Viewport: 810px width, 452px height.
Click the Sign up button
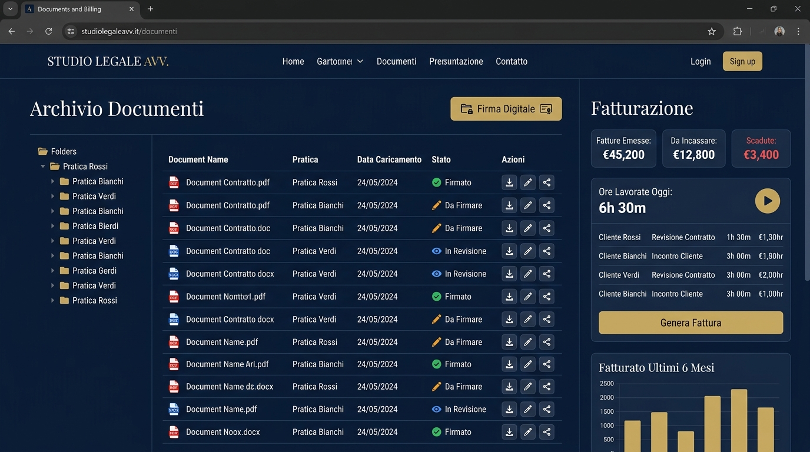tap(742, 61)
